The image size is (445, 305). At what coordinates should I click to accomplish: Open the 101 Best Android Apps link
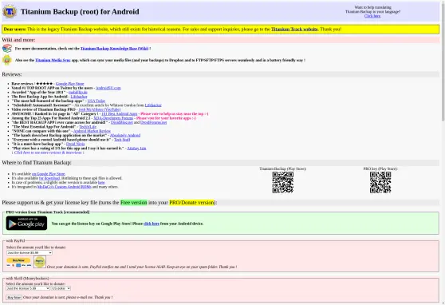[119, 113]
